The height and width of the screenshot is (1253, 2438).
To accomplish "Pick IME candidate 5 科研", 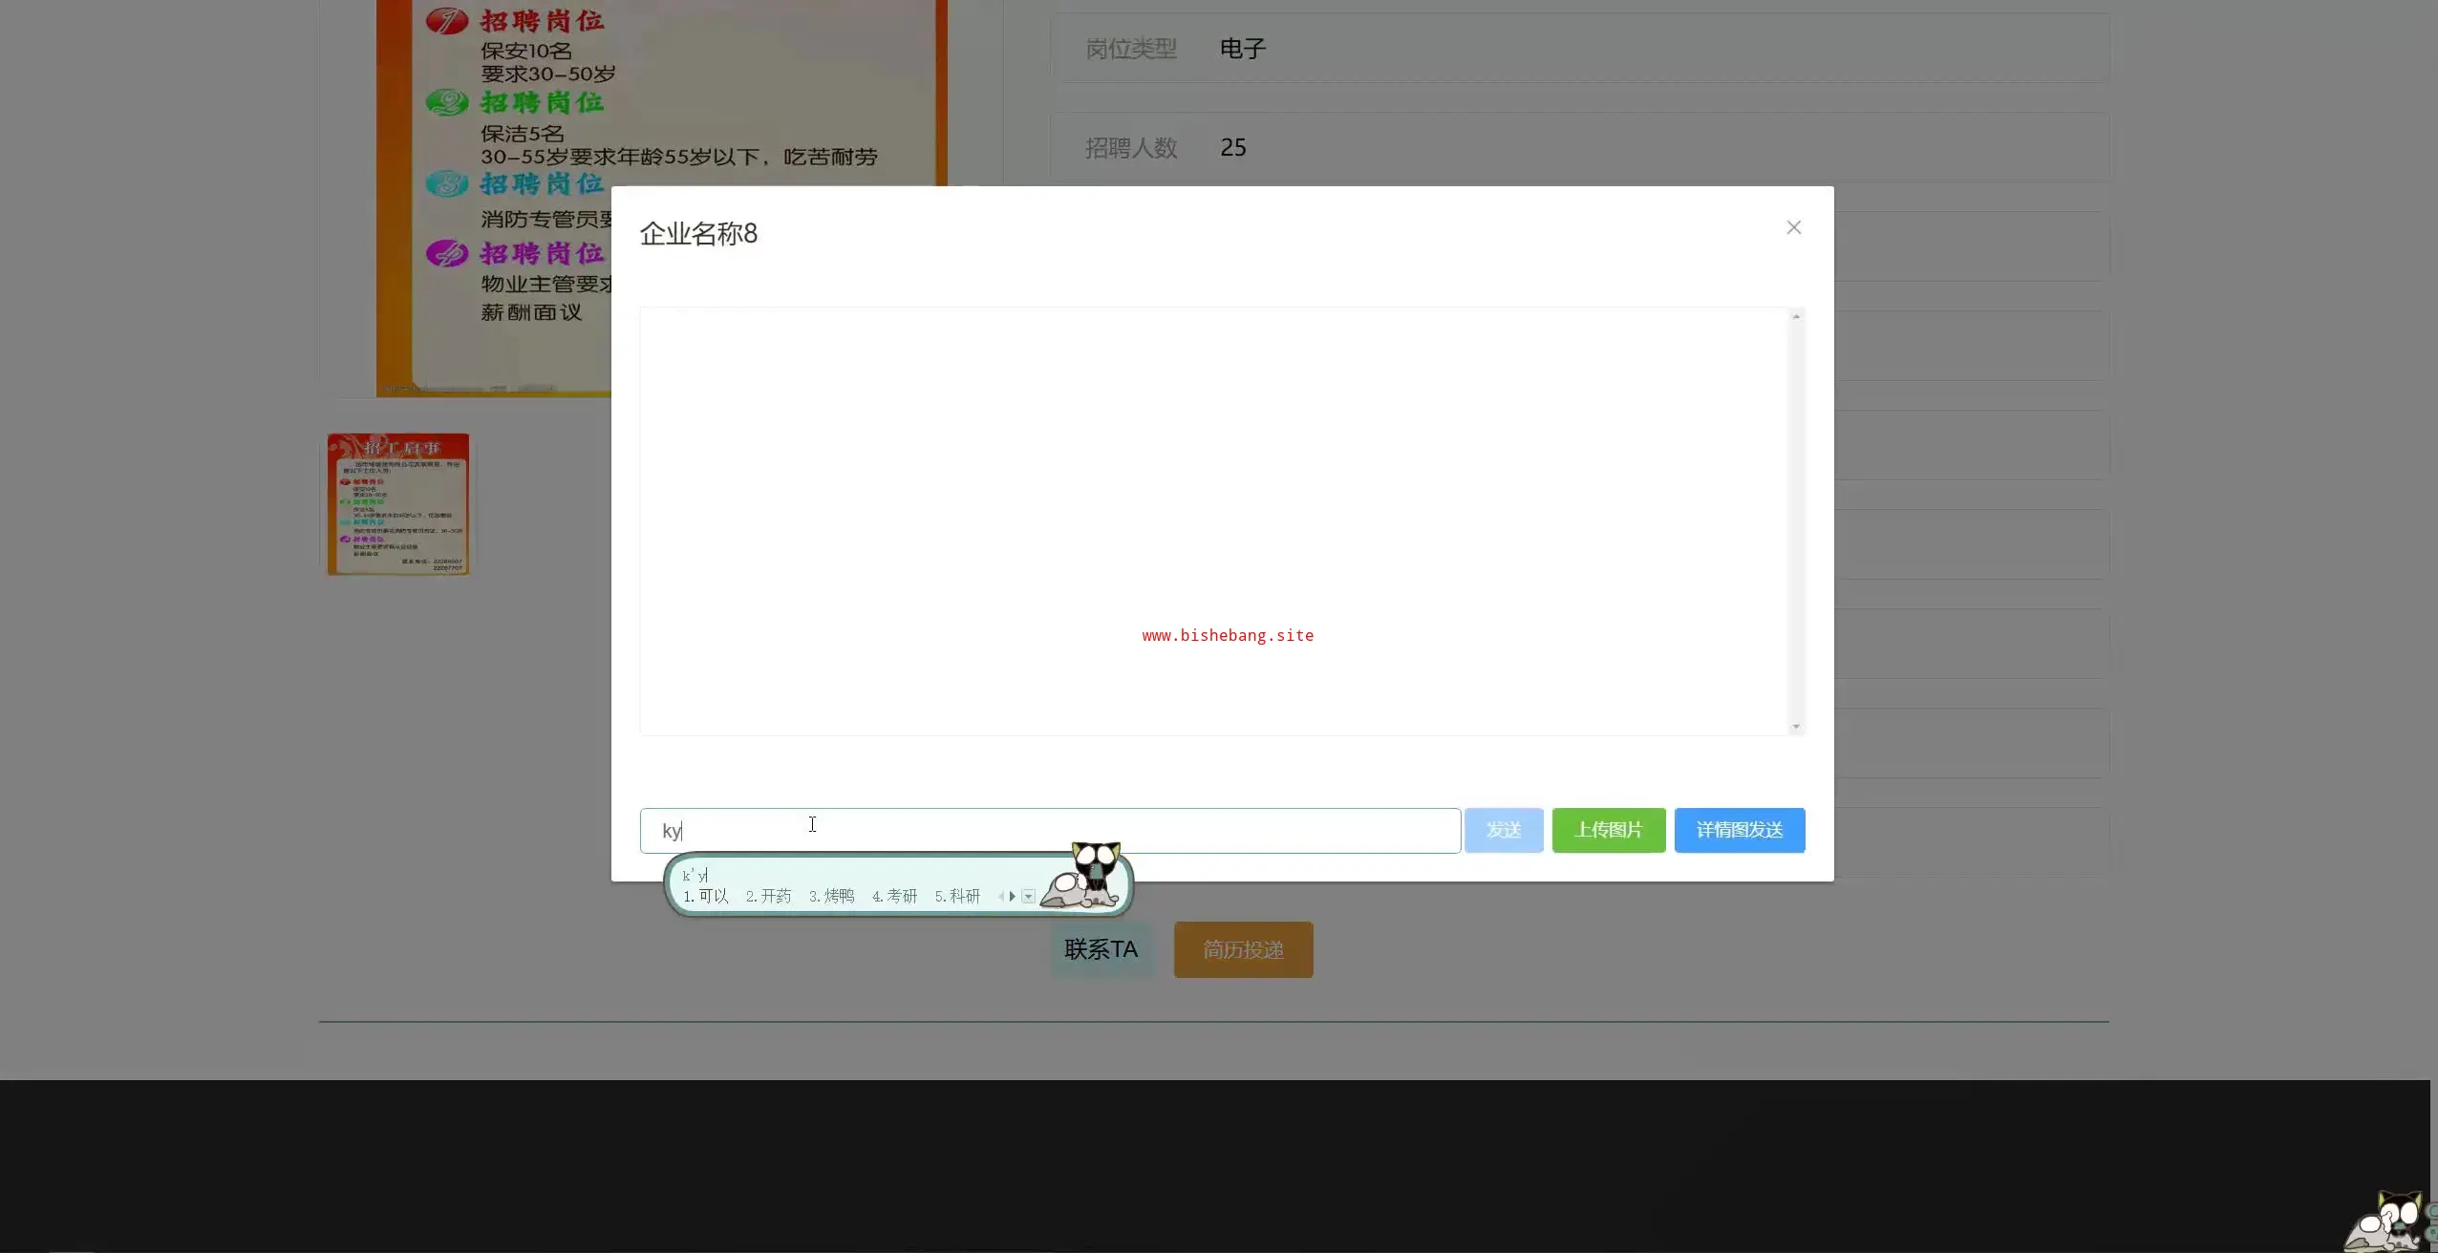I will pos(958,896).
